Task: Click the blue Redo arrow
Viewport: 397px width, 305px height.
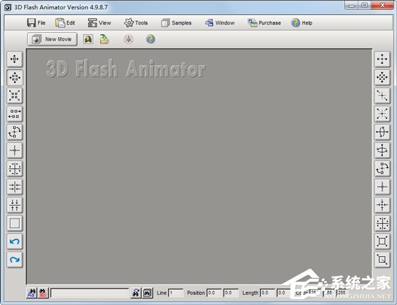Action: 15,259
